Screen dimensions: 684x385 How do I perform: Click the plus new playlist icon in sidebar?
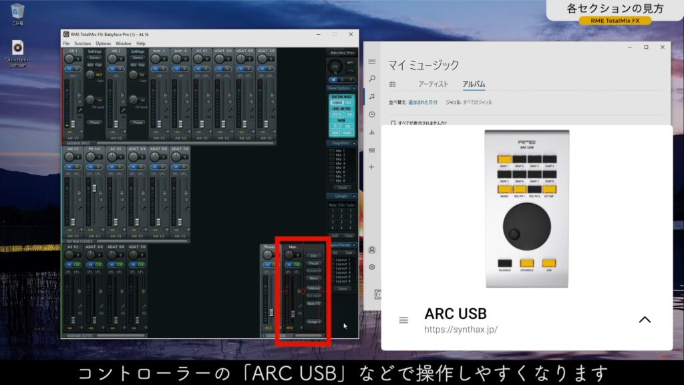[371, 167]
